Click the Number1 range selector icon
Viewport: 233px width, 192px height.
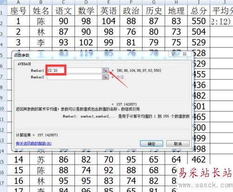pos(105,70)
